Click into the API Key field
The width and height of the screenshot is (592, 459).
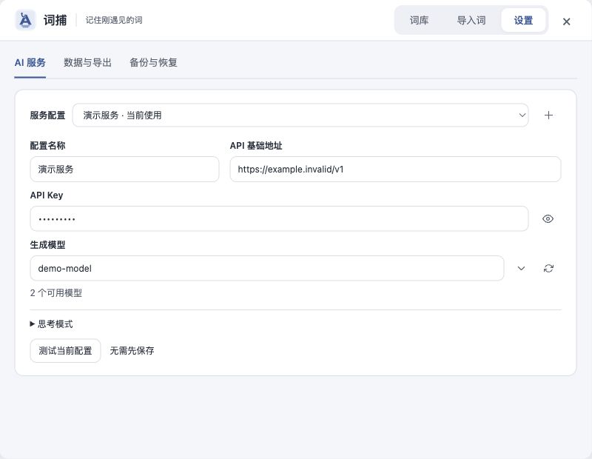(279, 218)
